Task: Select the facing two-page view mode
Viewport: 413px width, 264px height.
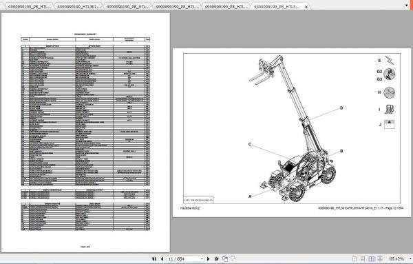Action: 372,259
